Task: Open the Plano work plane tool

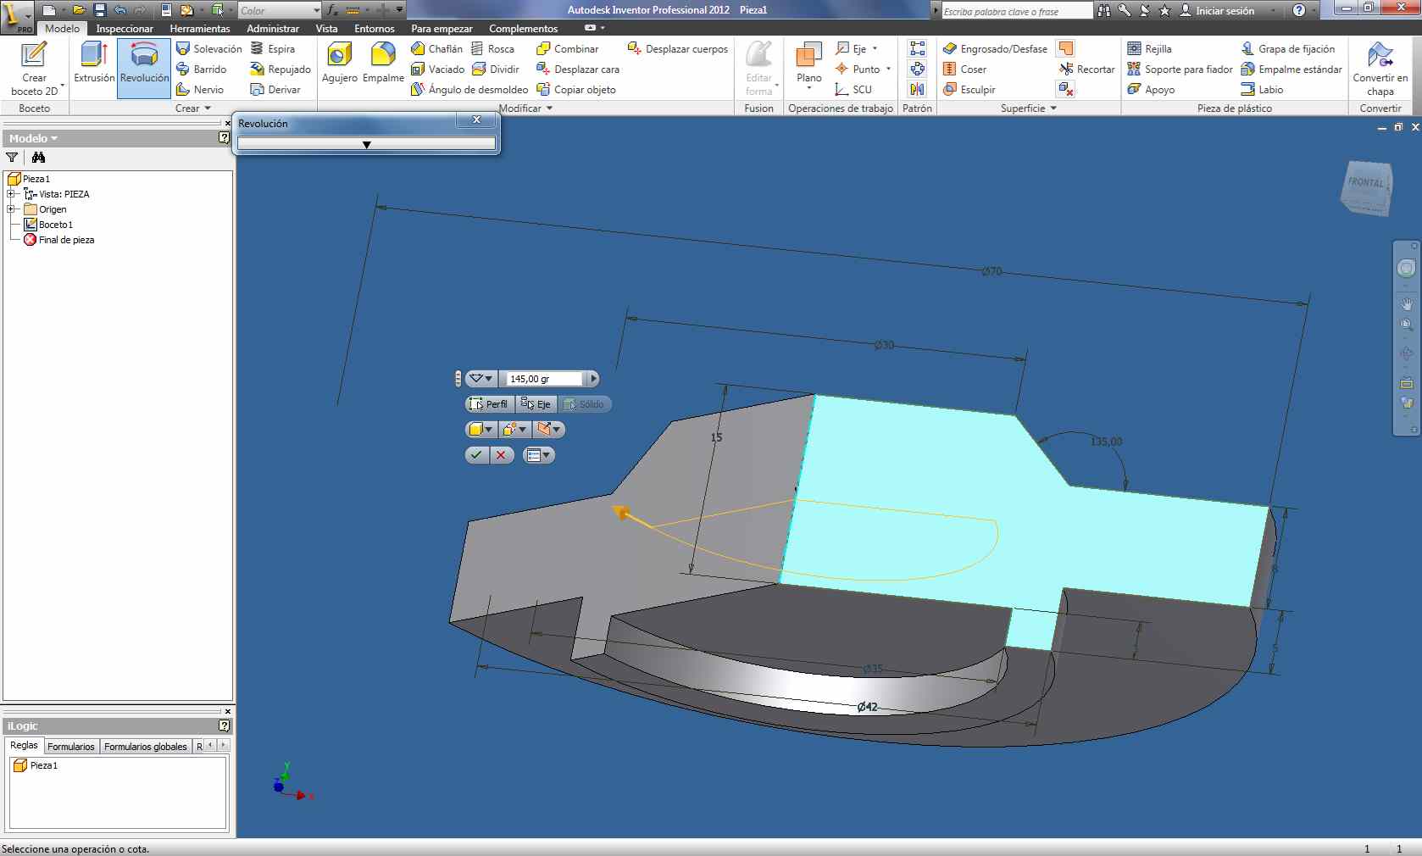Action: (808, 66)
